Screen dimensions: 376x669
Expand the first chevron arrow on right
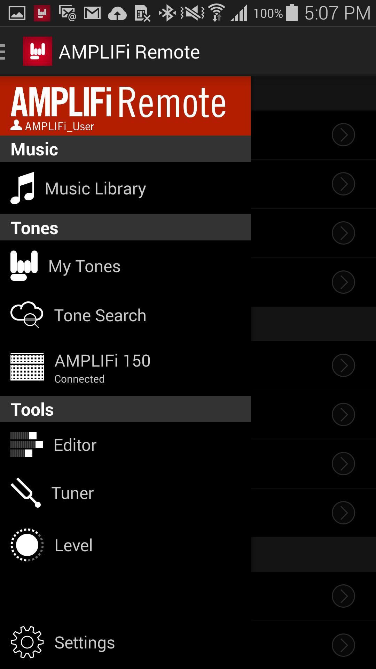coord(343,134)
